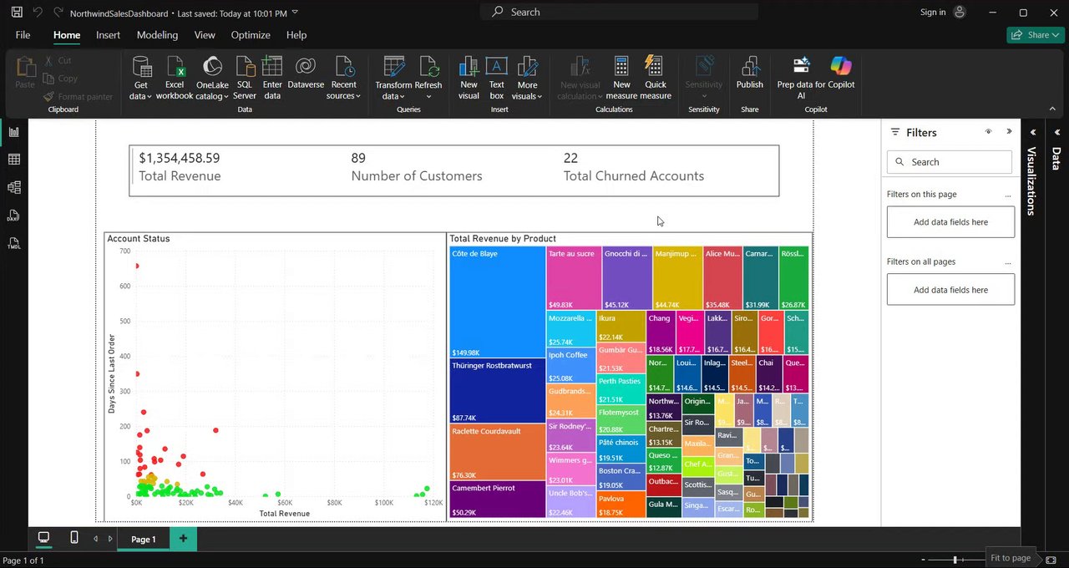Click Sign in at the top

(x=933, y=13)
